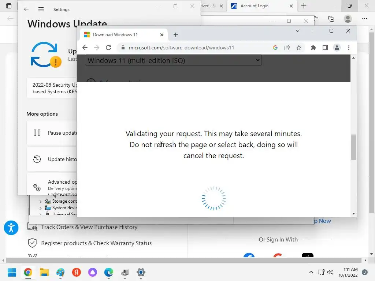The height and width of the screenshot is (281, 375).
Task: Open the notifications badge in the taskbar
Action: 365,272
